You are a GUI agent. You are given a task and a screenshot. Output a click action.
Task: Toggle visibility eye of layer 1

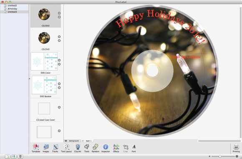point(83,141)
